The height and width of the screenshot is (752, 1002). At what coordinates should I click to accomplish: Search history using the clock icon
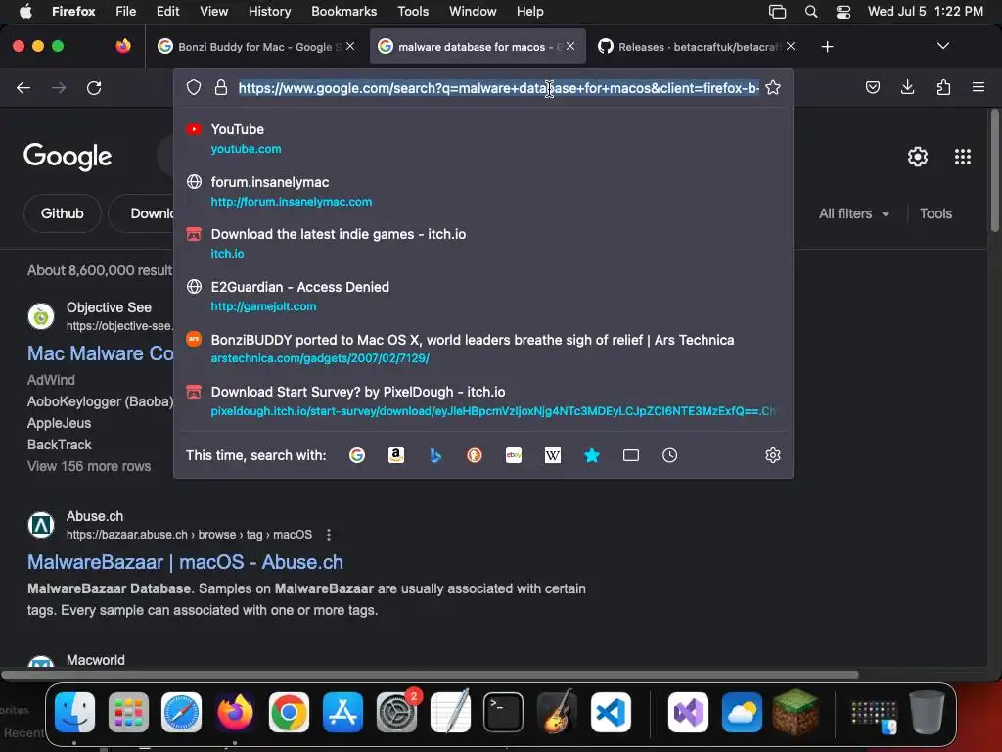pyautogui.click(x=669, y=455)
